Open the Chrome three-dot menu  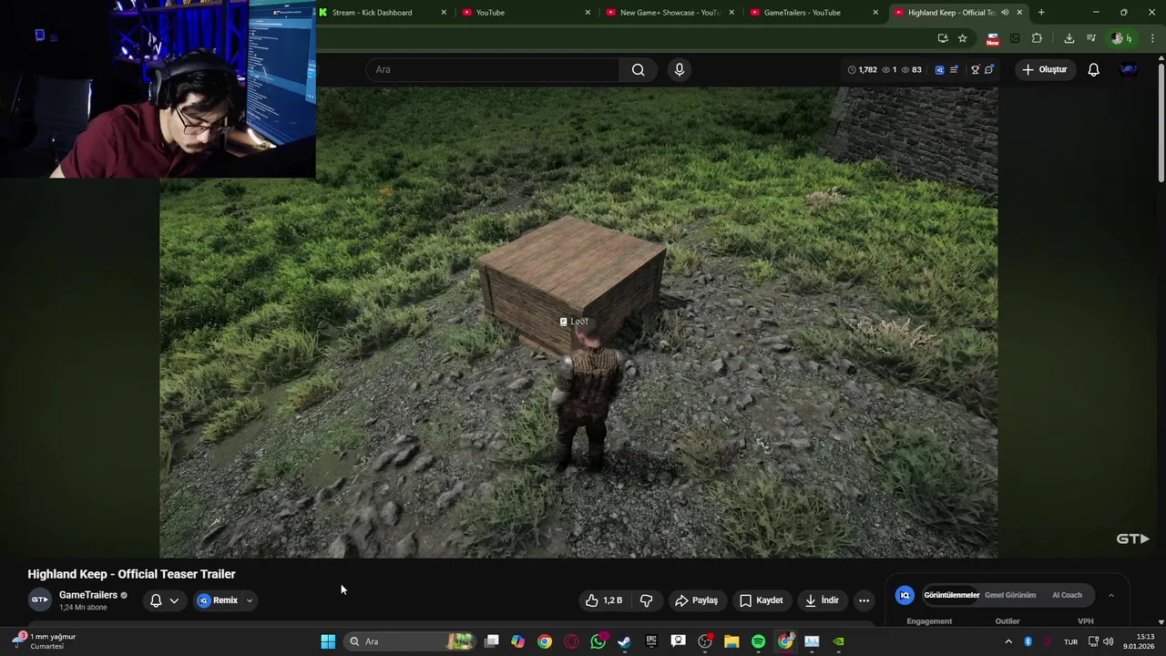point(1152,38)
